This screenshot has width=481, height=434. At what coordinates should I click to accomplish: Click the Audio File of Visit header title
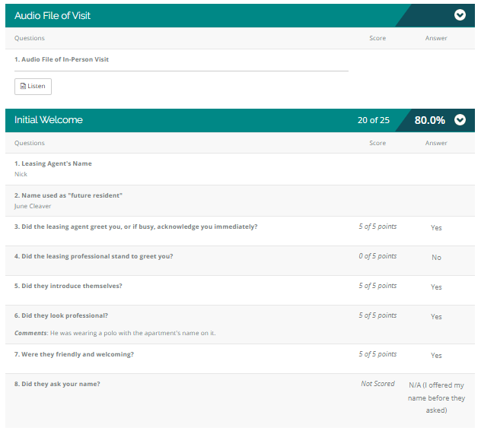pyautogui.click(x=53, y=15)
